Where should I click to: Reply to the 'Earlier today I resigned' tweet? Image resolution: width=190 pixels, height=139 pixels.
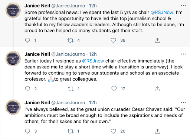27,89
